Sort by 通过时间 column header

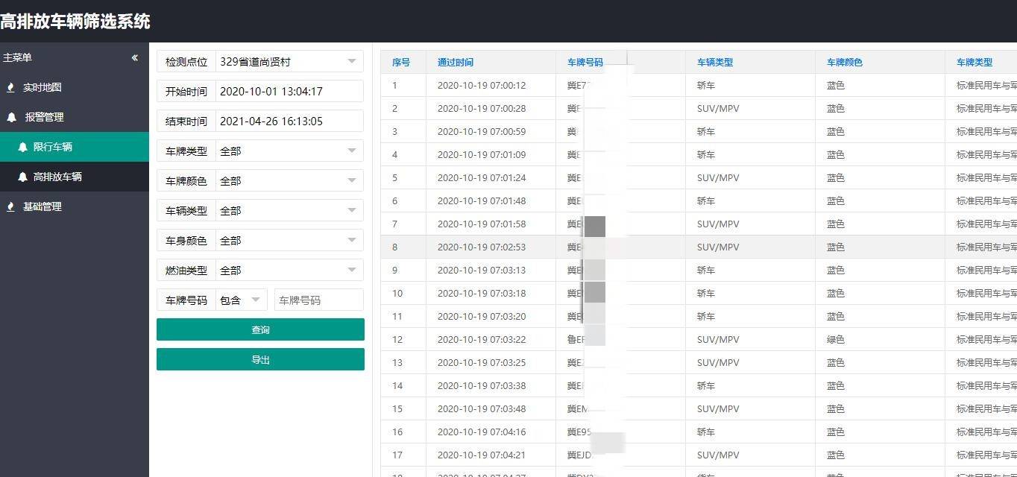pyautogui.click(x=455, y=63)
